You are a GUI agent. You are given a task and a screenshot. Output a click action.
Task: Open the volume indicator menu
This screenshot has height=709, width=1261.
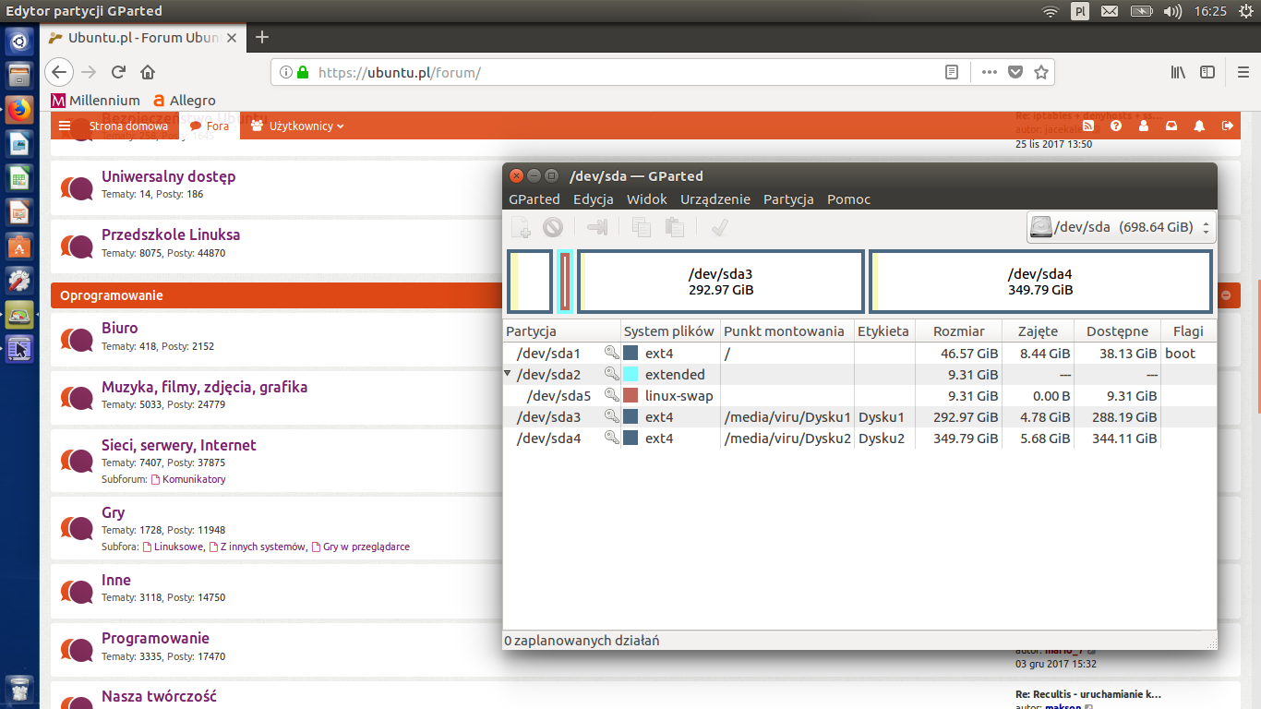coord(1173,11)
